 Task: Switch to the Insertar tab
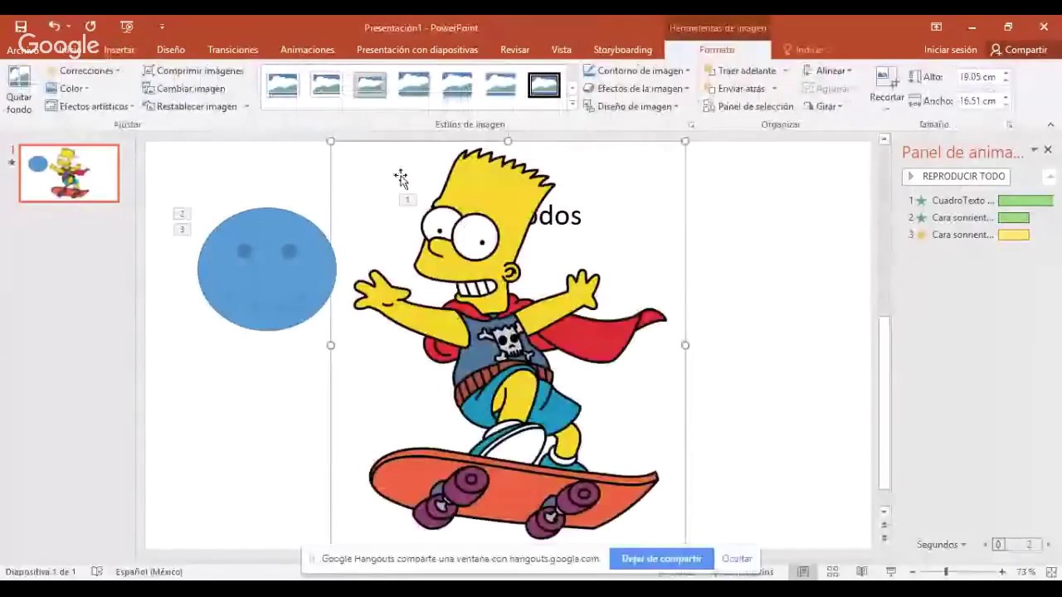click(x=119, y=50)
